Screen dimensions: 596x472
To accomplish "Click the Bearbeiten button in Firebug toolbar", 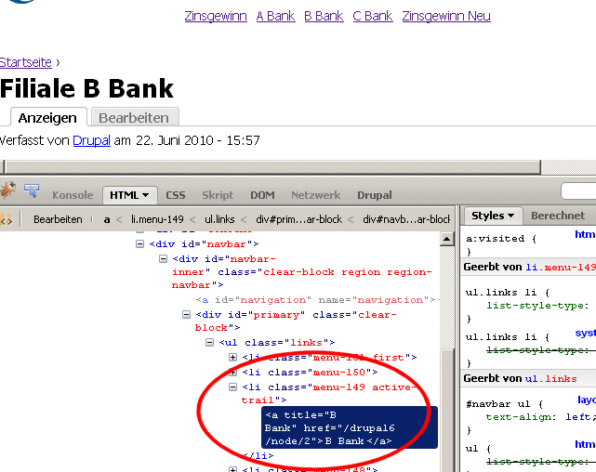I will pos(58,219).
